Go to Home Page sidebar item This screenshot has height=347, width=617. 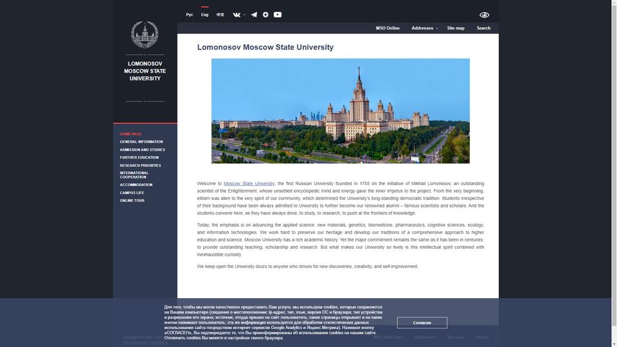click(x=130, y=134)
